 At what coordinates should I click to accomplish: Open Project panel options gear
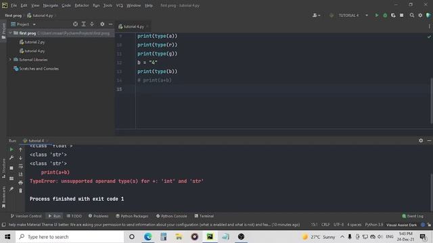102,24
